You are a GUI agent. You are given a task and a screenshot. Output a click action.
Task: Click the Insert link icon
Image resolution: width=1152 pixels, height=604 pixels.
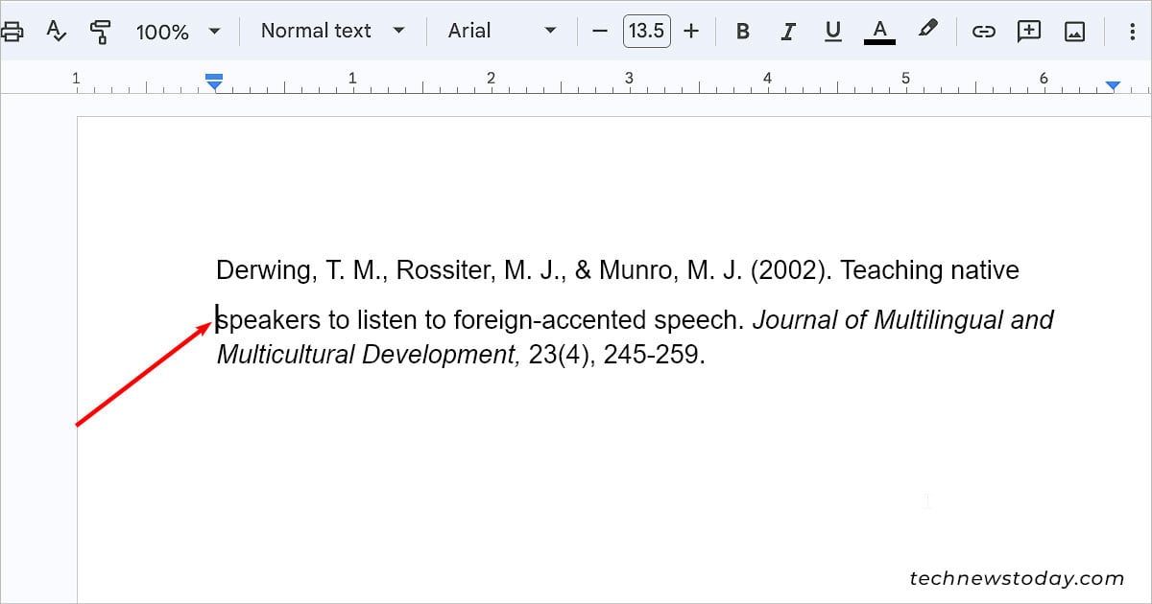pos(983,31)
